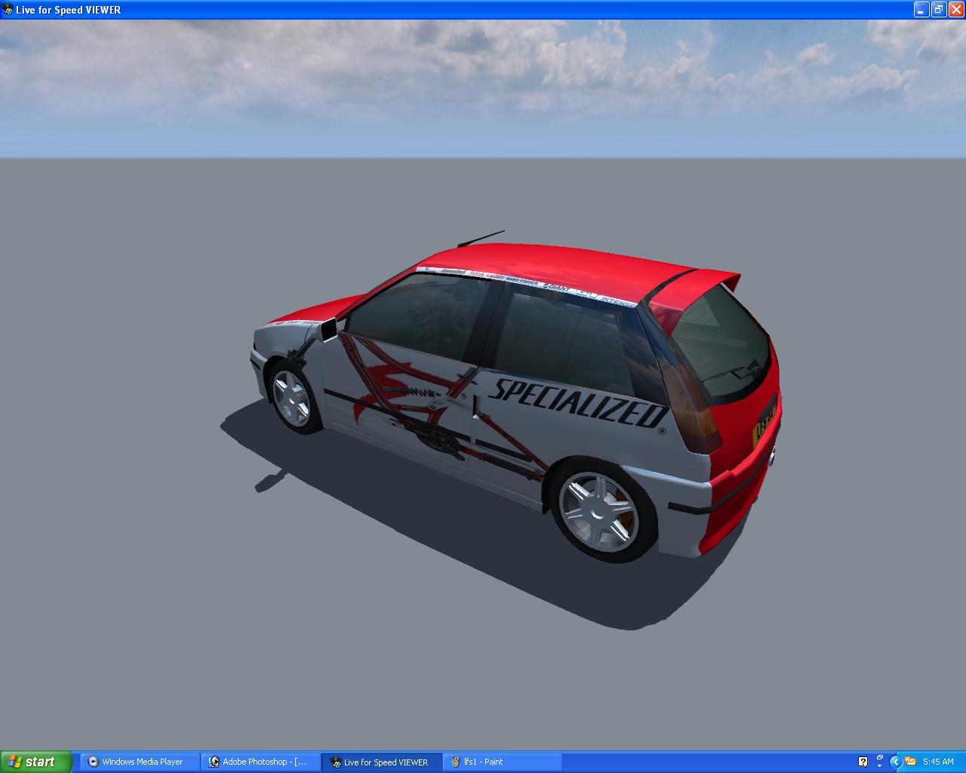Close the Live for Speed VIEWER window
The image size is (966, 773).
(x=955, y=10)
